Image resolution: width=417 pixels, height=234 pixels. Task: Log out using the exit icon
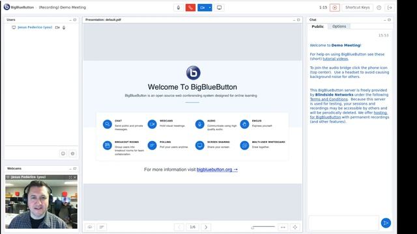coord(390,8)
